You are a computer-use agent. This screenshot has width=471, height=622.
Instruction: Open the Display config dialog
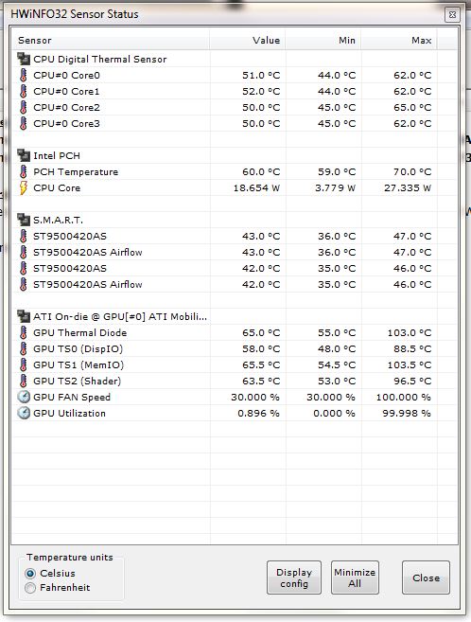pyautogui.click(x=294, y=578)
